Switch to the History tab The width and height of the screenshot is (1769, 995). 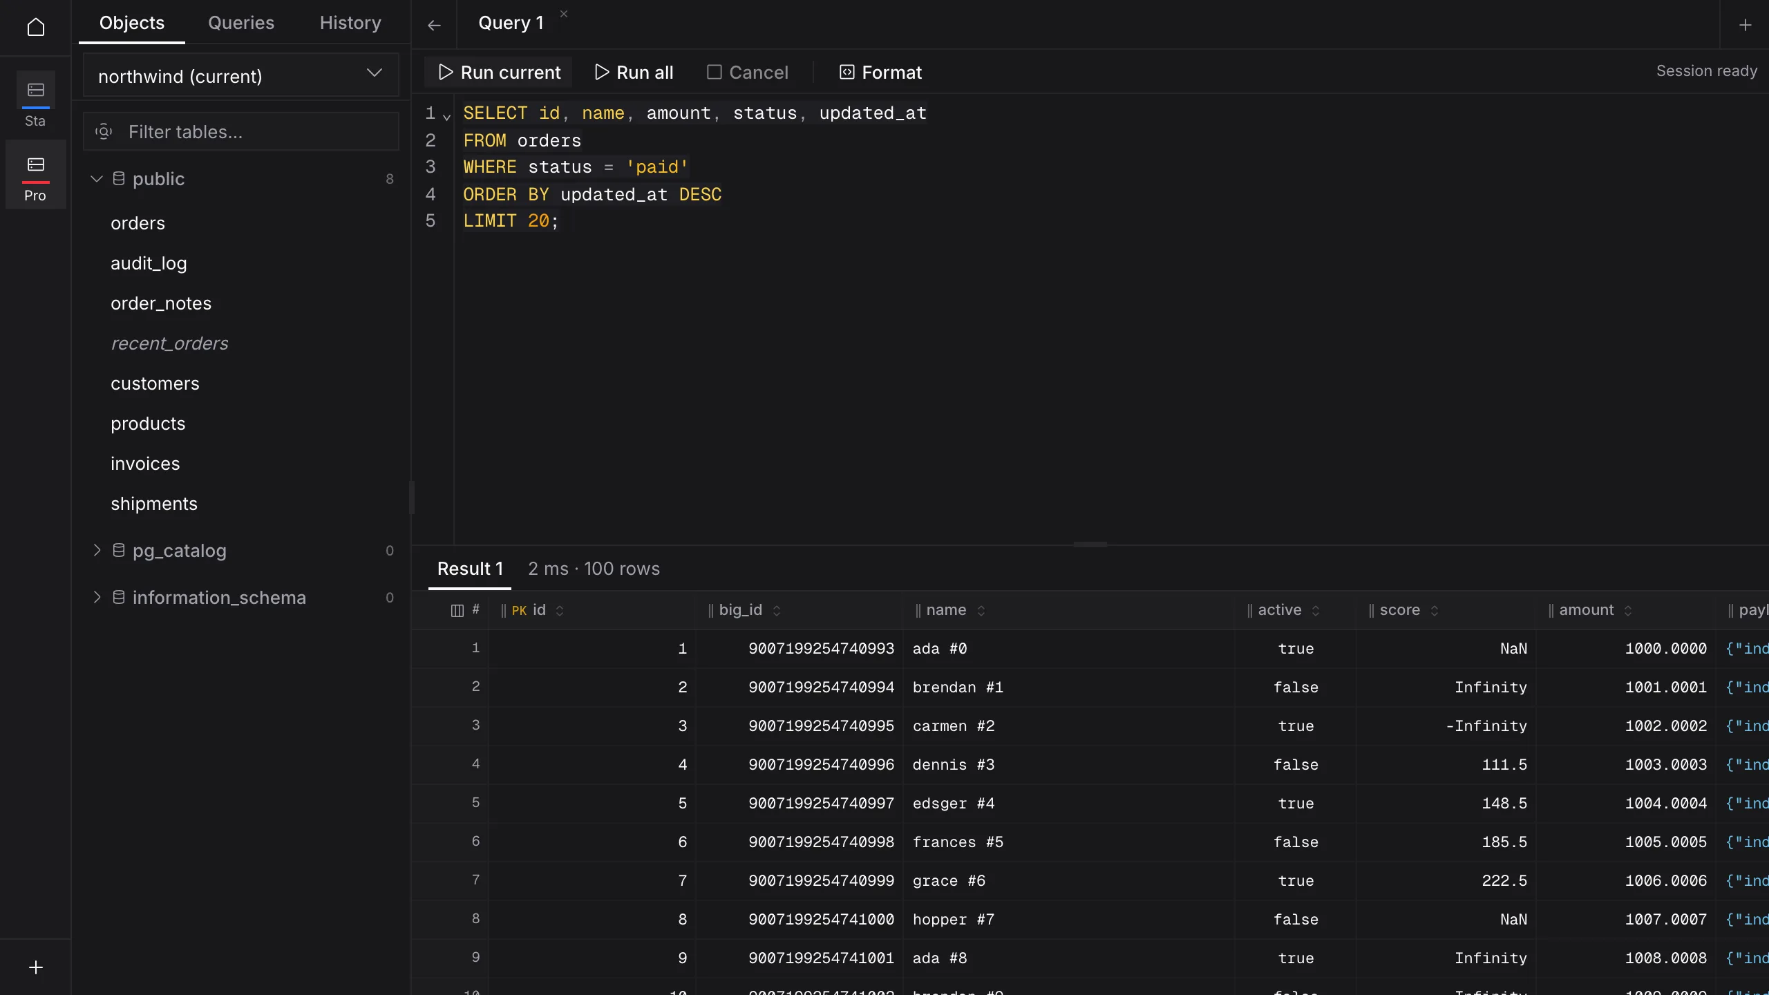pyautogui.click(x=350, y=23)
